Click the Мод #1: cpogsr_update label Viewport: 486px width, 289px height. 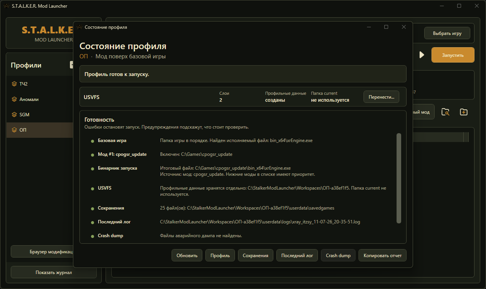[122, 154]
